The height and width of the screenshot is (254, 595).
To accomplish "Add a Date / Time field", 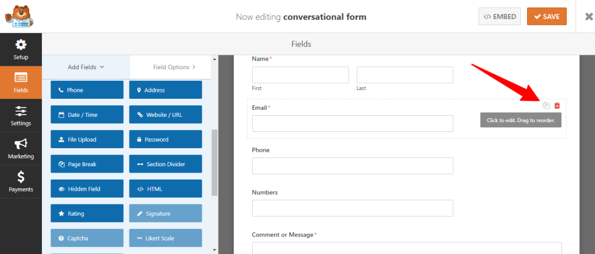I will coord(87,115).
